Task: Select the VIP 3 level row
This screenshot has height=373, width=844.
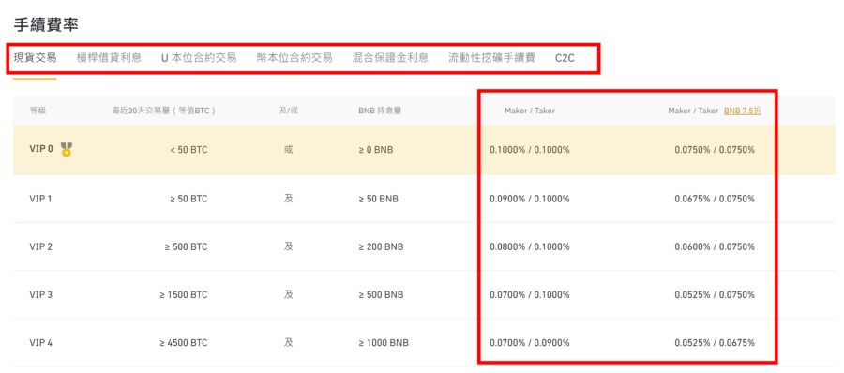Action: pyautogui.click(x=425, y=294)
